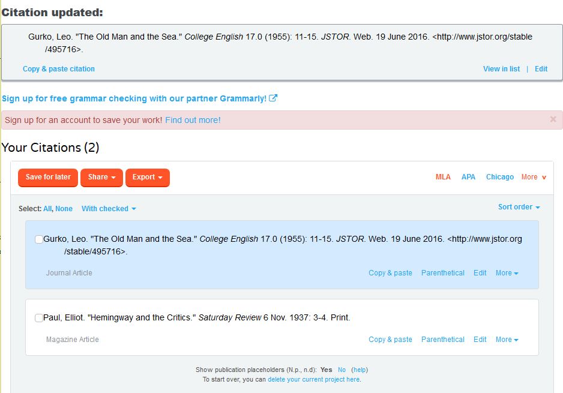Edit the Paul, Elliot magazine citation

pos(480,340)
